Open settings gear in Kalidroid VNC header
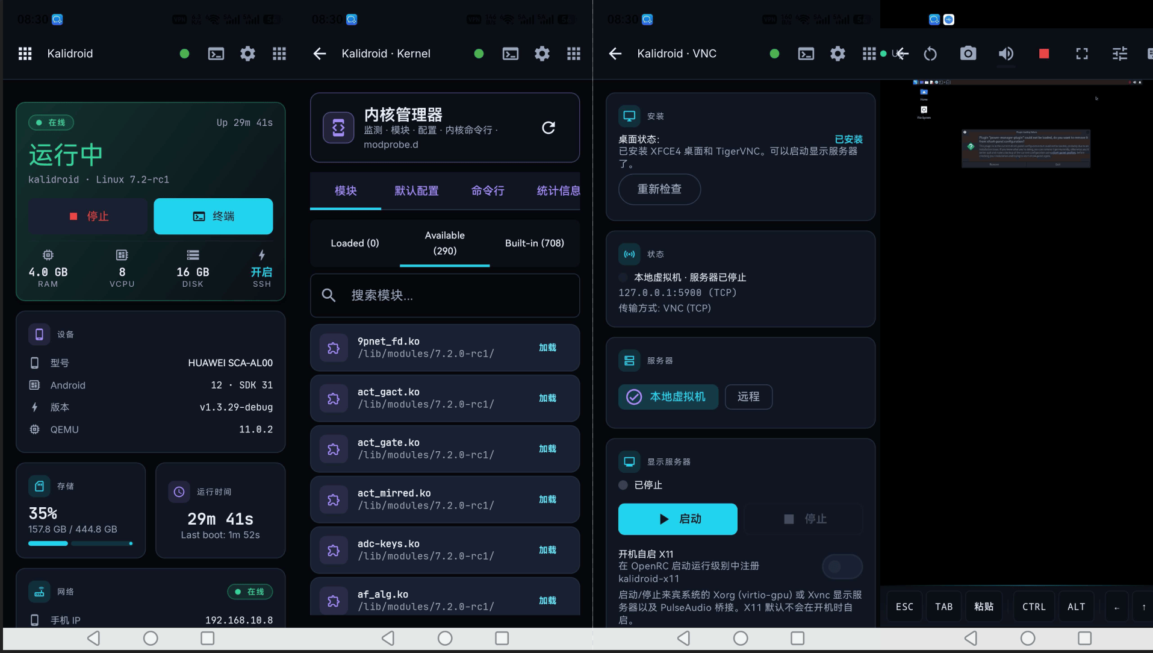Image resolution: width=1153 pixels, height=653 pixels. [838, 54]
